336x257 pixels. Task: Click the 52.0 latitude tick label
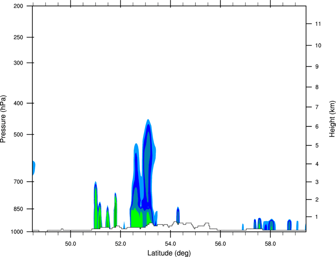(121, 244)
